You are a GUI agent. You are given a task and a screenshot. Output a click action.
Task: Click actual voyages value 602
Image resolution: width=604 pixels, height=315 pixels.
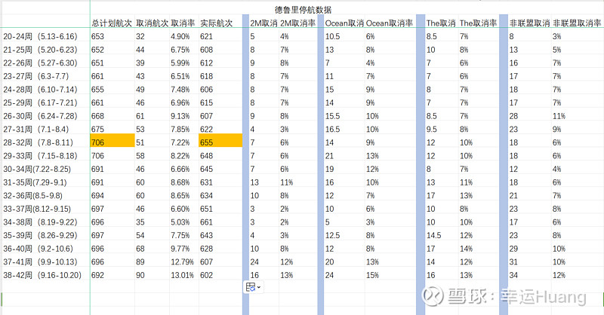point(206,275)
